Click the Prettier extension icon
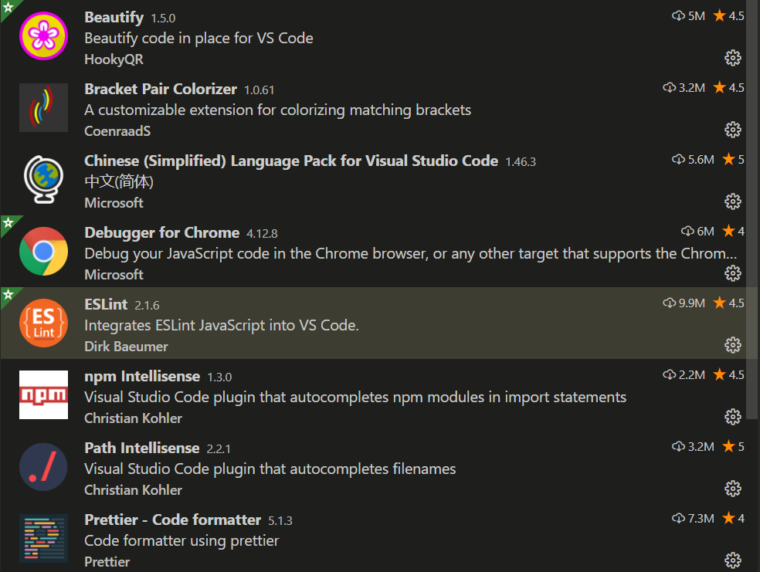This screenshot has height=572, width=760. click(43, 538)
